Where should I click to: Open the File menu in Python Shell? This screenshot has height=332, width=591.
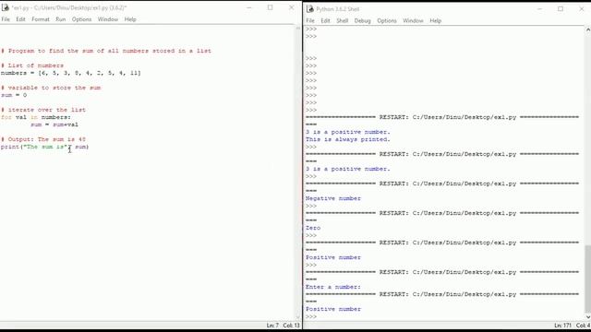point(310,20)
